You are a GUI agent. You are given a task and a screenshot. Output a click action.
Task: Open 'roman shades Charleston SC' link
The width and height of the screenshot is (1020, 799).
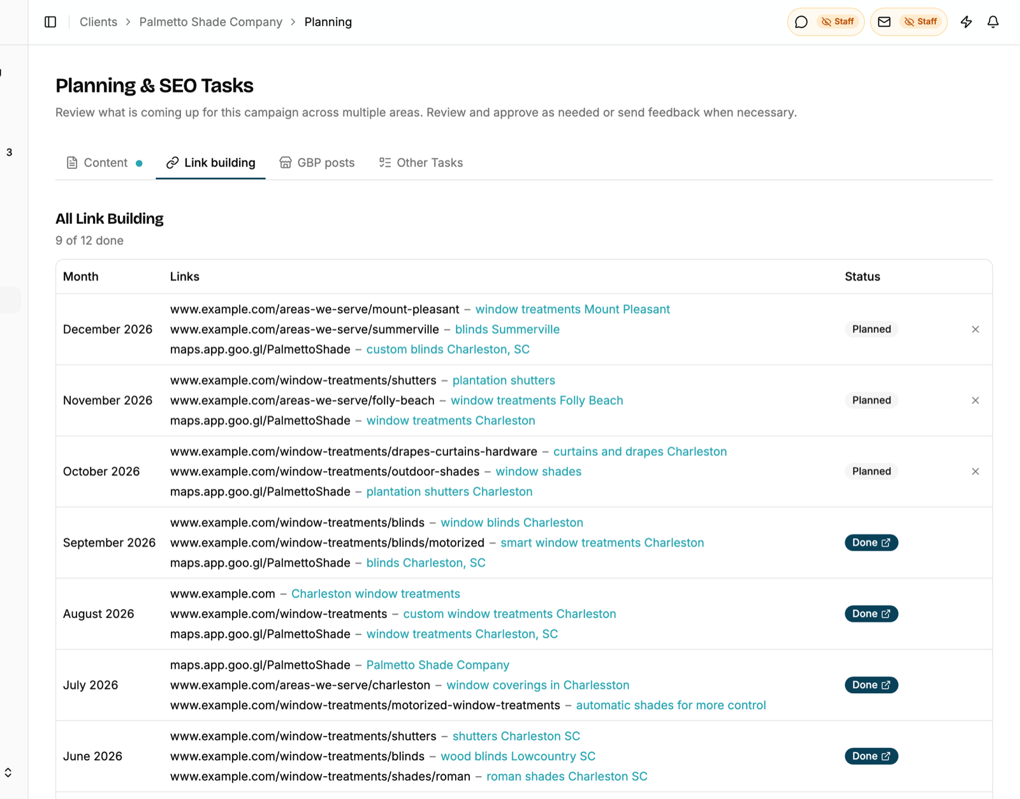coord(567,777)
